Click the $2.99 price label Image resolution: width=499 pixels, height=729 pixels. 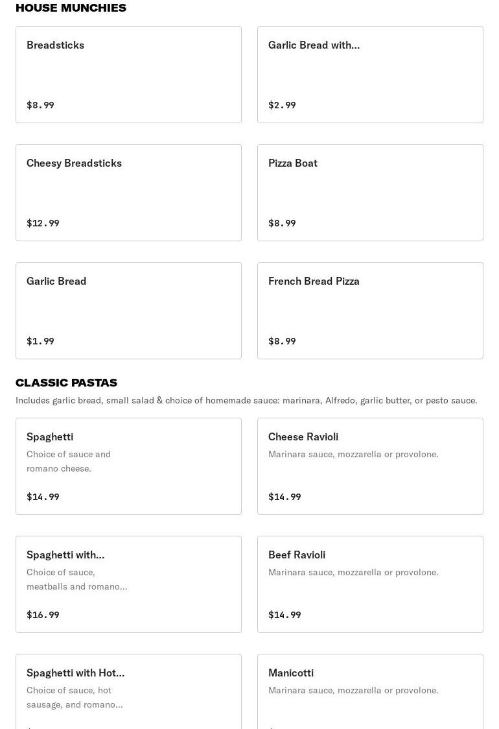[x=282, y=105]
